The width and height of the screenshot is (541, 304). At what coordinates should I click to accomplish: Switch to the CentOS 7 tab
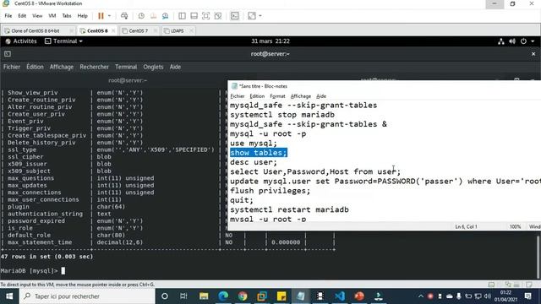[138, 30]
